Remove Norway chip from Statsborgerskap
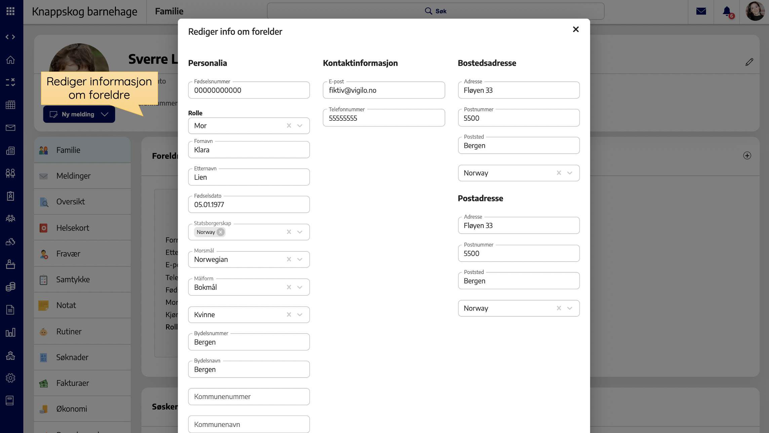Image resolution: width=769 pixels, height=433 pixels. tap(220, 232)
